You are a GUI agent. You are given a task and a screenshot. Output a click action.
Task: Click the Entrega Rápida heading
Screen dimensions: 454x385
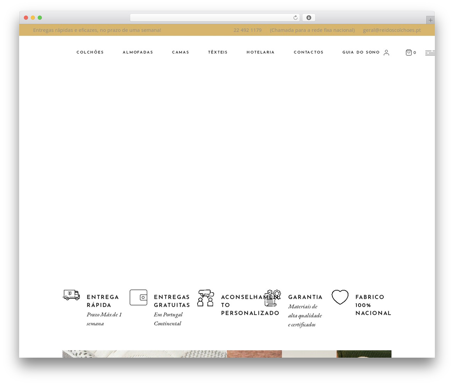pyautogui.click(x=103, y=301)
